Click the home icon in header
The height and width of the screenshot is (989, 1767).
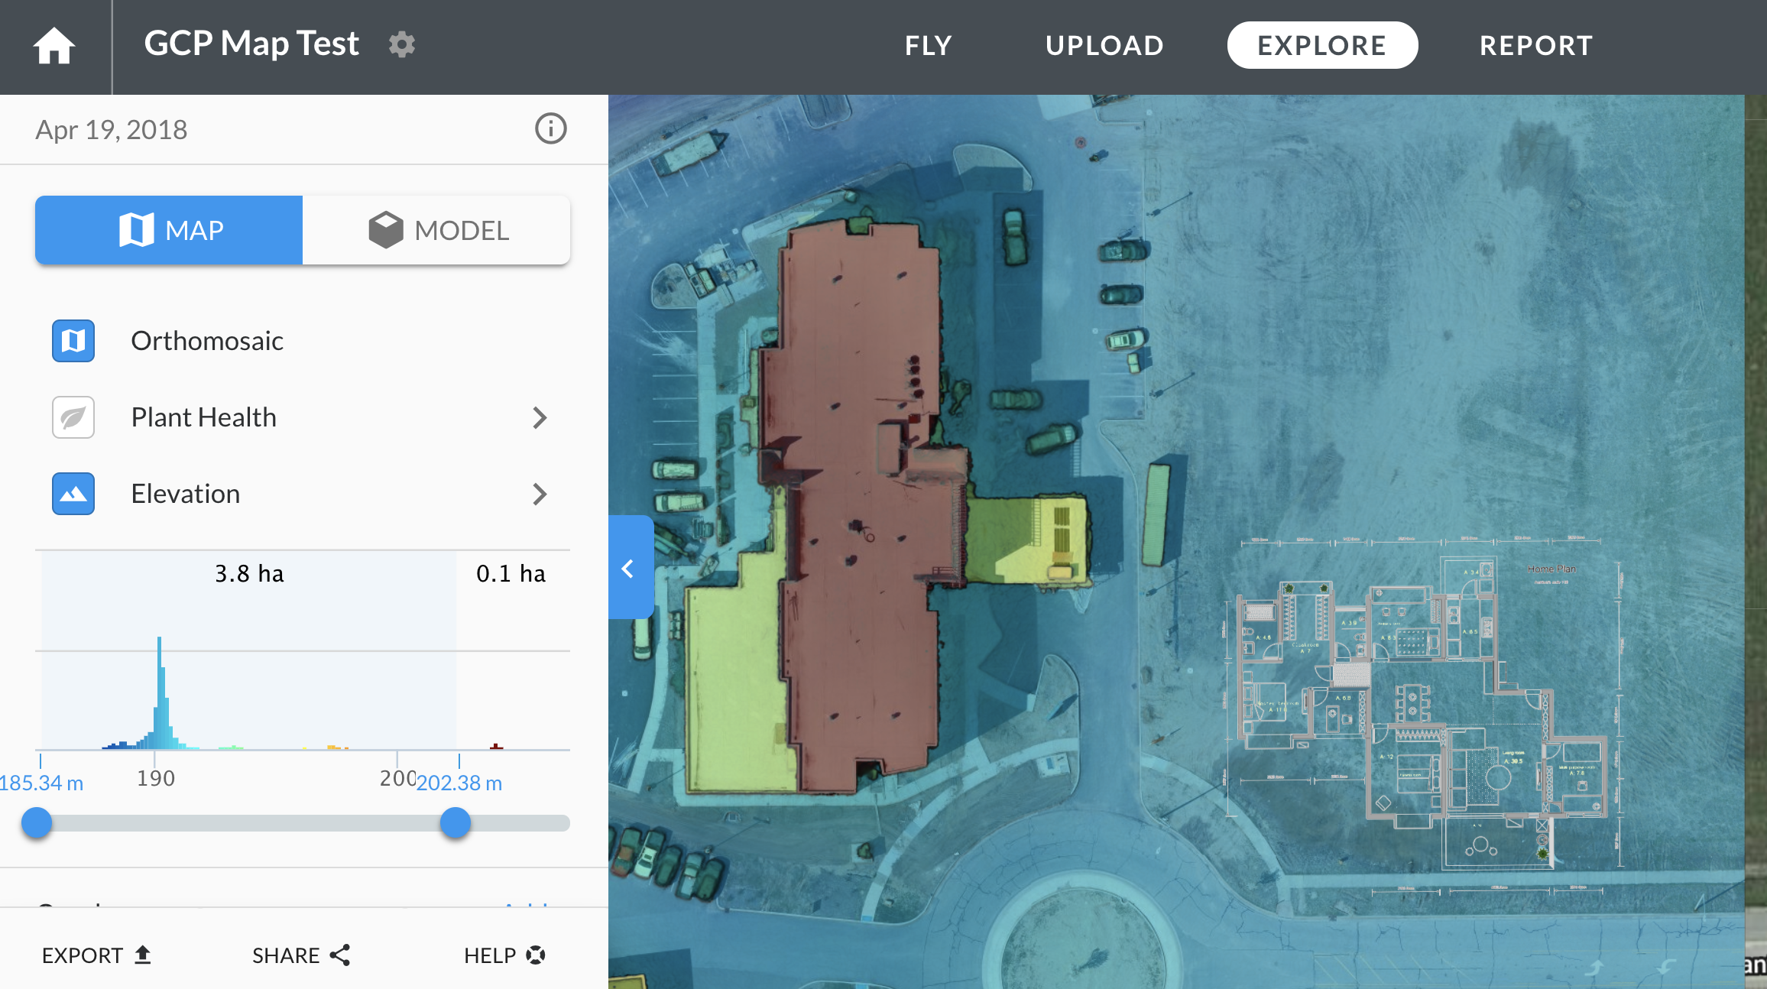coord(54,46)
